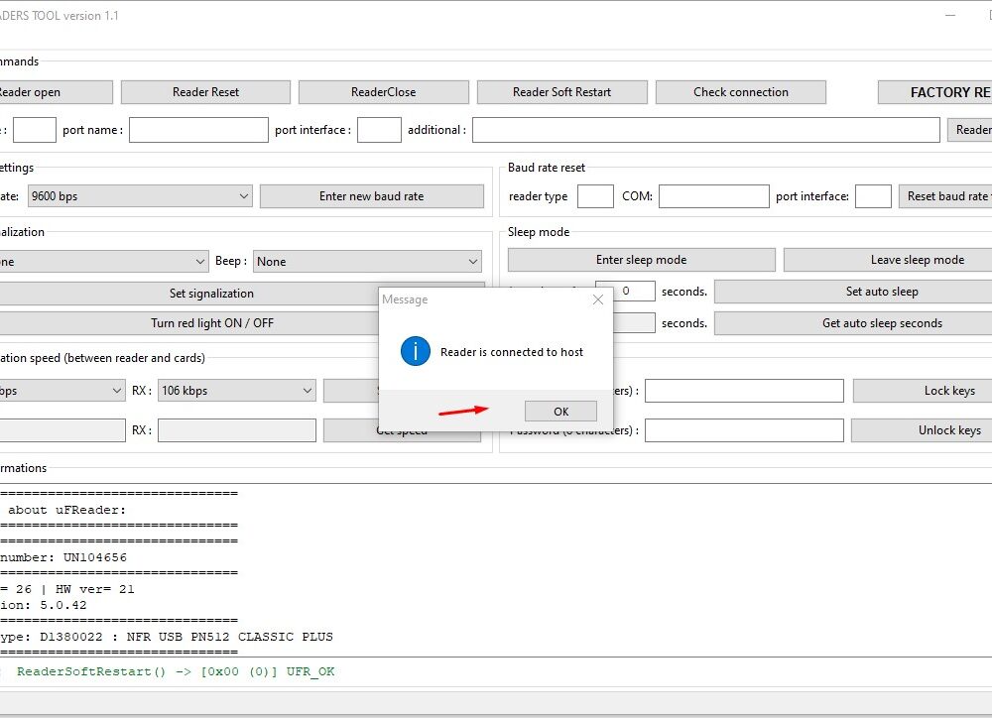
Task: Click the firmware version 5.0.42 text
Action: [63, 605]
